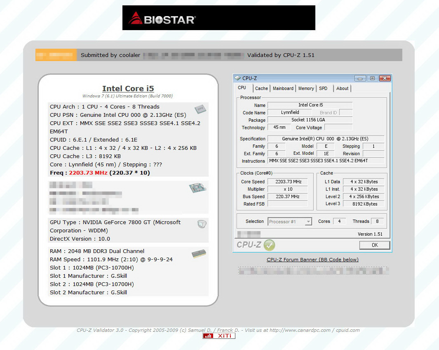Click the Biostar logo banner
Image resolution: width=439 pixels, height=350 pixels.
(218, 18)
